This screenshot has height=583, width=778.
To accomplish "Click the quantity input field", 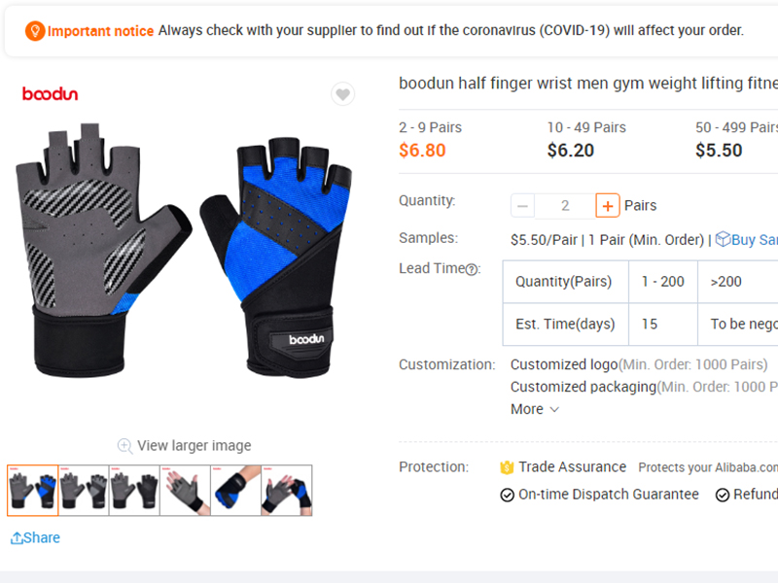I will [x=565, y=206].
